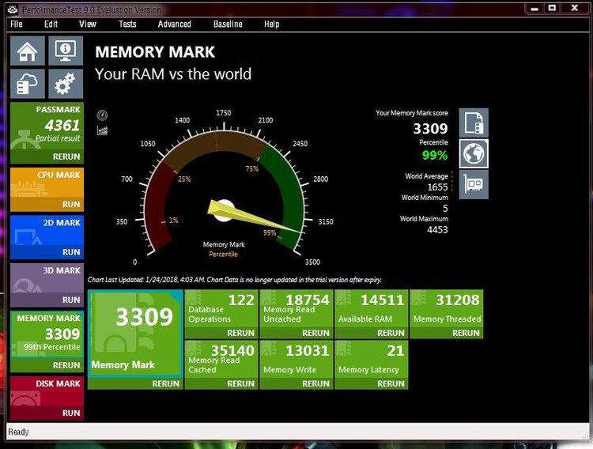
Task: Select the sidebar Memory Mark 3309 tile
Action: (x=47, y=334)
